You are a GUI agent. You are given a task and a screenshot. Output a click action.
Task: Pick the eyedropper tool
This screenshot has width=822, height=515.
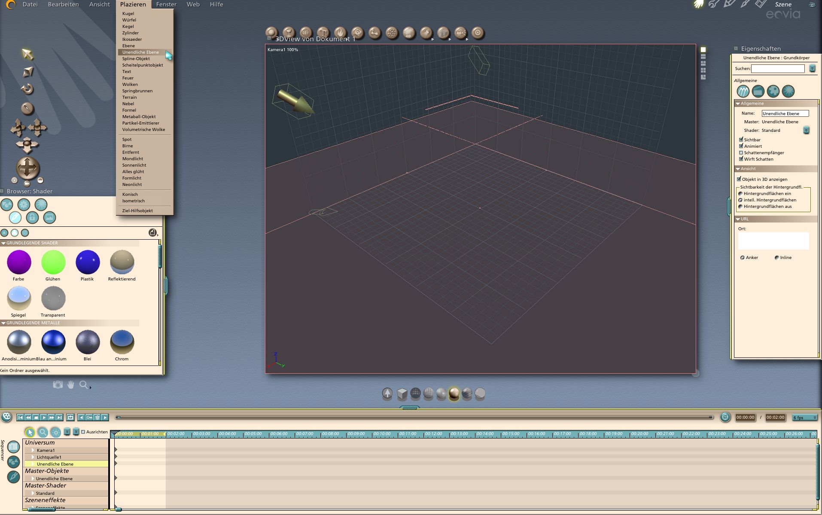[27, 108]
